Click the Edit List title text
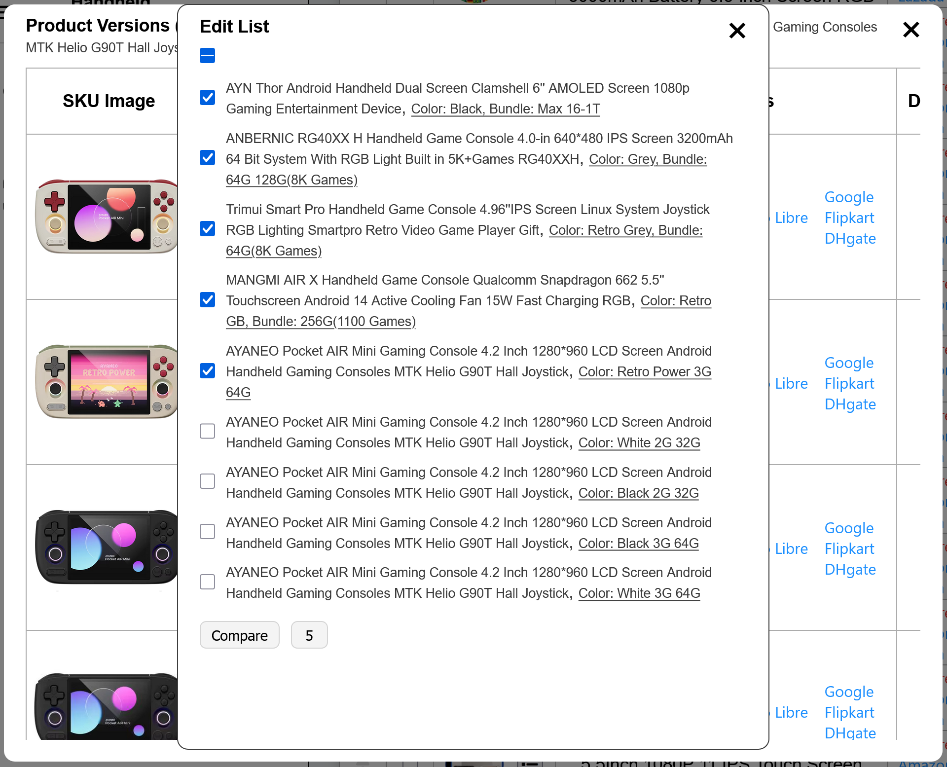The height and width of the screenshot is (767, 947). tap(234, 27)
